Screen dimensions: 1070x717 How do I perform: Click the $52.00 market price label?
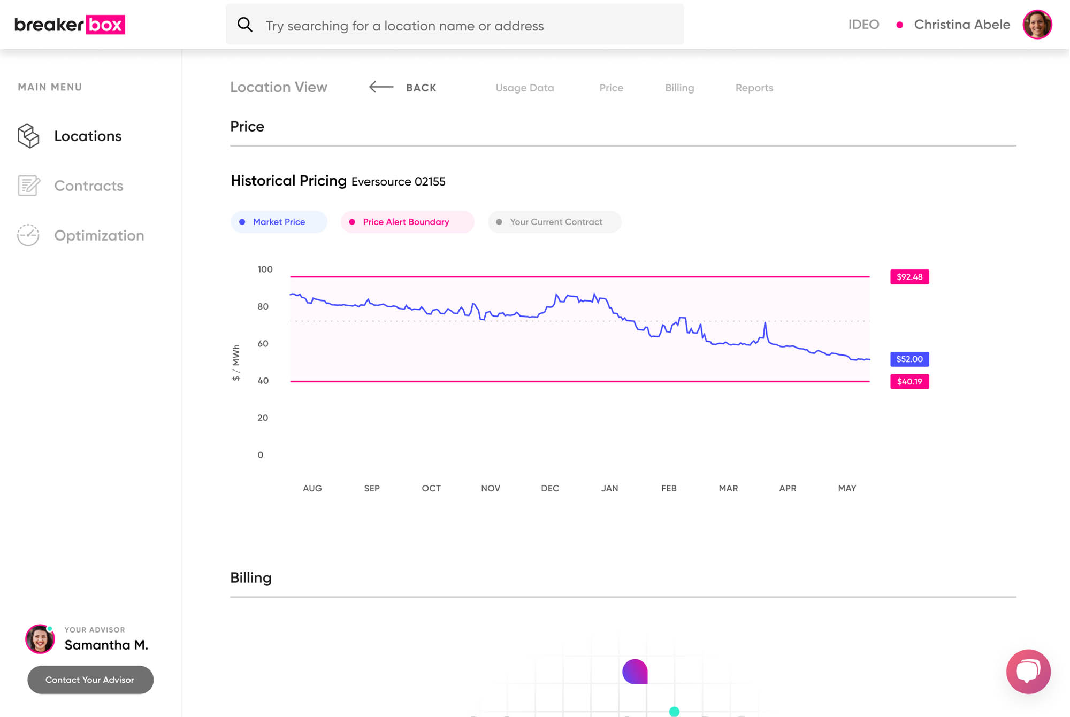909,359
